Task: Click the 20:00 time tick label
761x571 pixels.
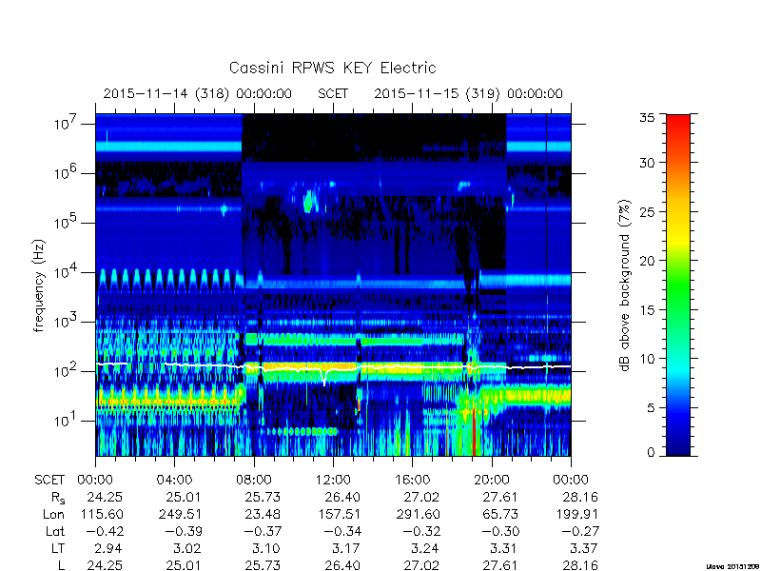Action: point(491,481)
